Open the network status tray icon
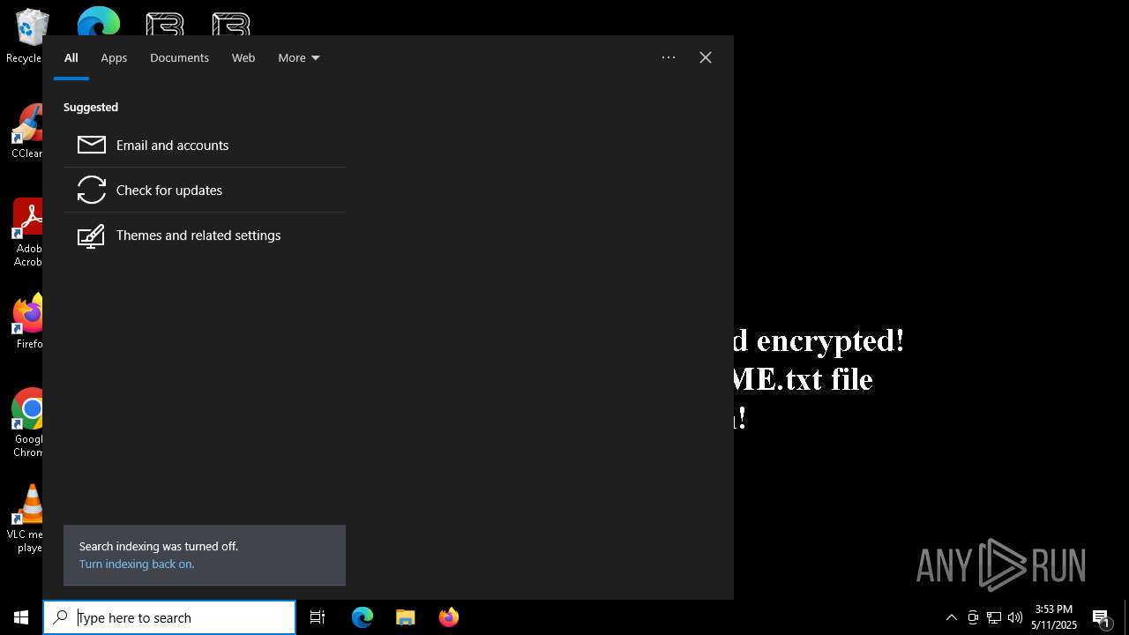1129x635 pixels. [x=994, y=617]
